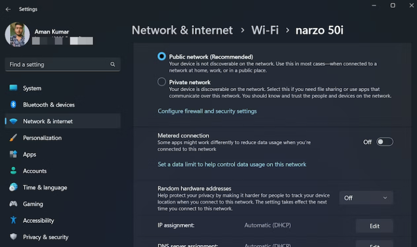Click the search magnifier icon
The height and width of the screenshot is (247, 417).
coord(113,65)
